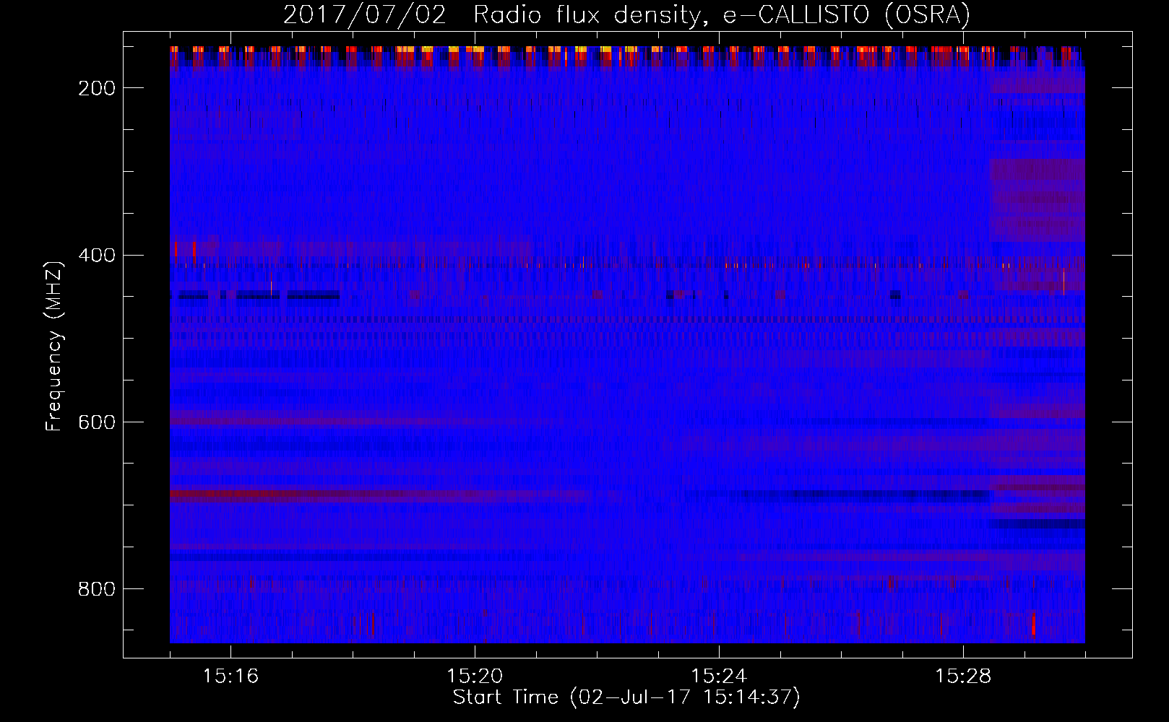Click the 200 frequency tick label
This screenshot has width=1169, height=722.
click(96, 88)
